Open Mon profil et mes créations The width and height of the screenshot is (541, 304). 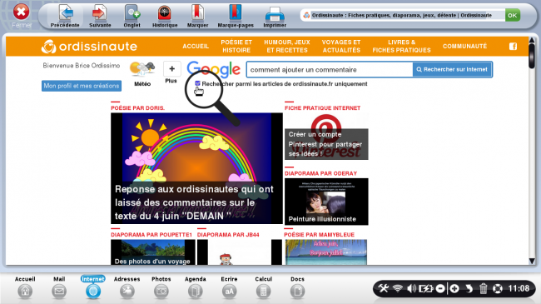[x=82, y=86]
